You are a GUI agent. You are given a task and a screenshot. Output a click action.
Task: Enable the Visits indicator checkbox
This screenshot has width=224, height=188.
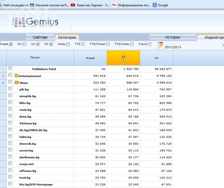coord(68,44)
